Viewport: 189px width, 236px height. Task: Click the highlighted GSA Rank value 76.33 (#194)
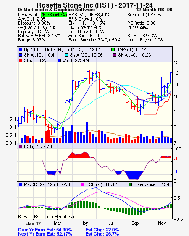click(x=54, y=15)
